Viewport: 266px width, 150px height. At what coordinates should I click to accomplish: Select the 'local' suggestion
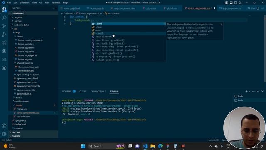pyautogui.click(x=128, y=27)
